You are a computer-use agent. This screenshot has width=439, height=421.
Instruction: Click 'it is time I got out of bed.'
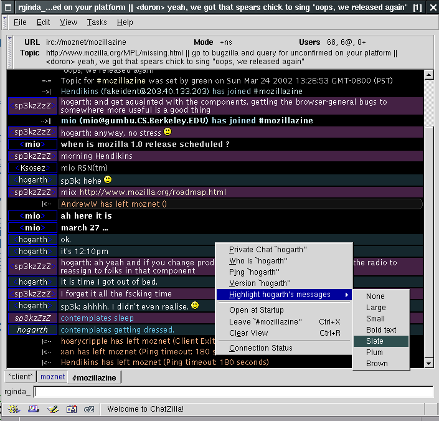(109, 282)
